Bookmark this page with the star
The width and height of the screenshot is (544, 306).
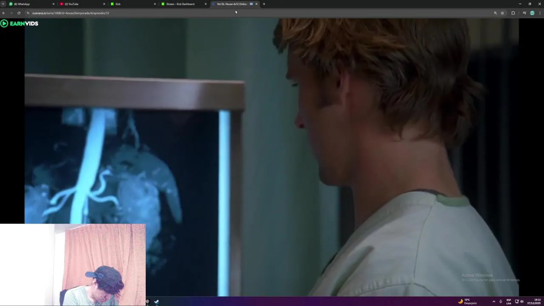click(502, 13)
